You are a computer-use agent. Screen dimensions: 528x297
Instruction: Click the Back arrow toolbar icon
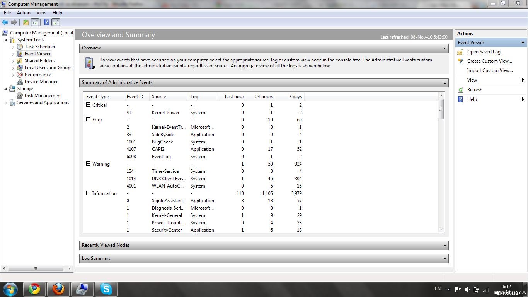click(5, 22)
